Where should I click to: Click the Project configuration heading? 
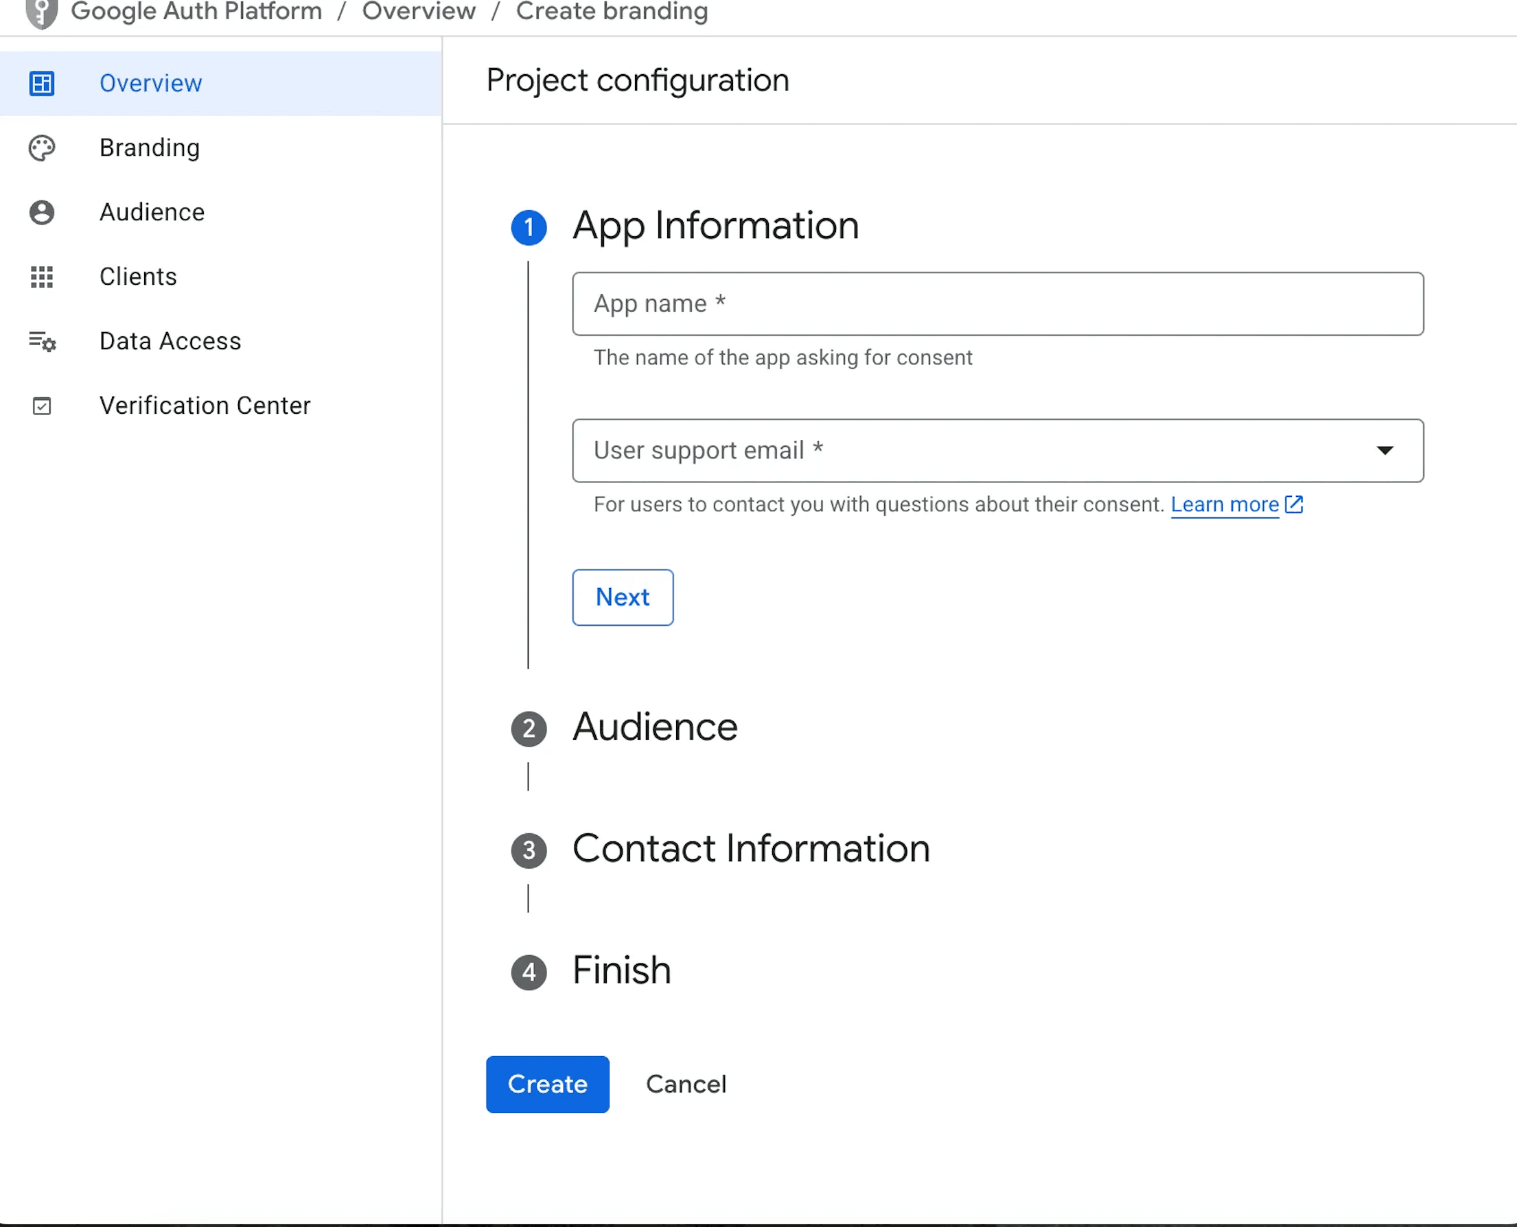click(638, 80)
